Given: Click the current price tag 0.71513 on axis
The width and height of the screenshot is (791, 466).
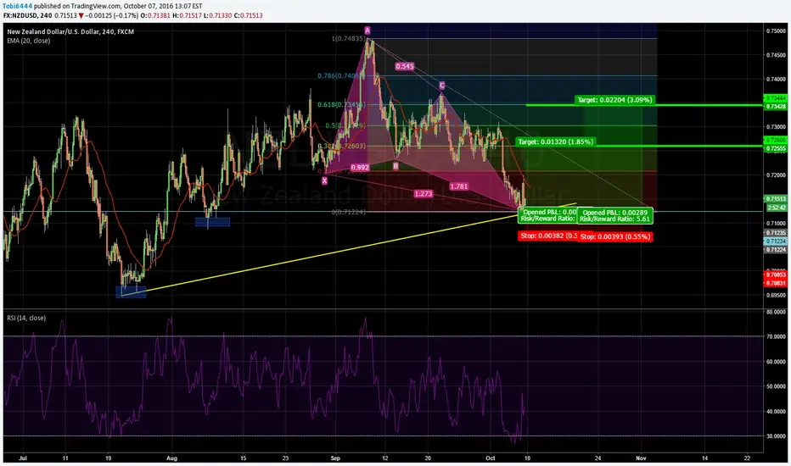Looking at the screenshot, I should (x=776, y=199).
